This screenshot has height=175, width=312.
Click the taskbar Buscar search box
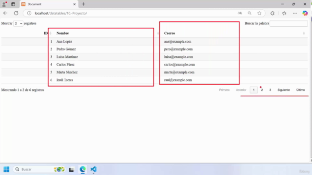coord(39,169)
